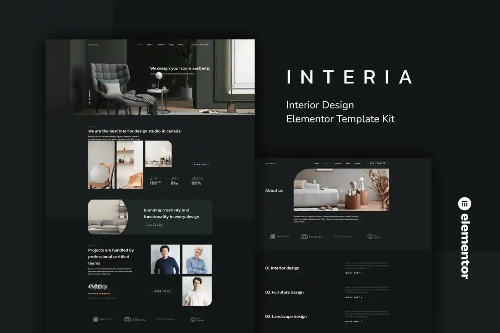The image size is (500, 333).
Task: Click the Allianzy logo in left footer
Action: [135, 319]
